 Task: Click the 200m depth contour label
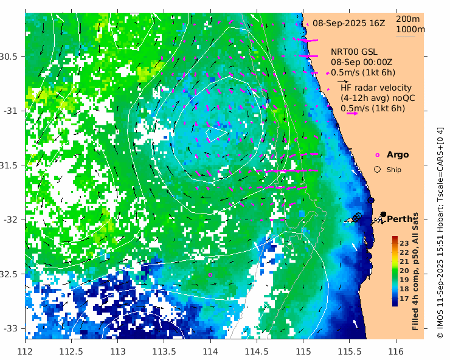click(x=408, y=19)
